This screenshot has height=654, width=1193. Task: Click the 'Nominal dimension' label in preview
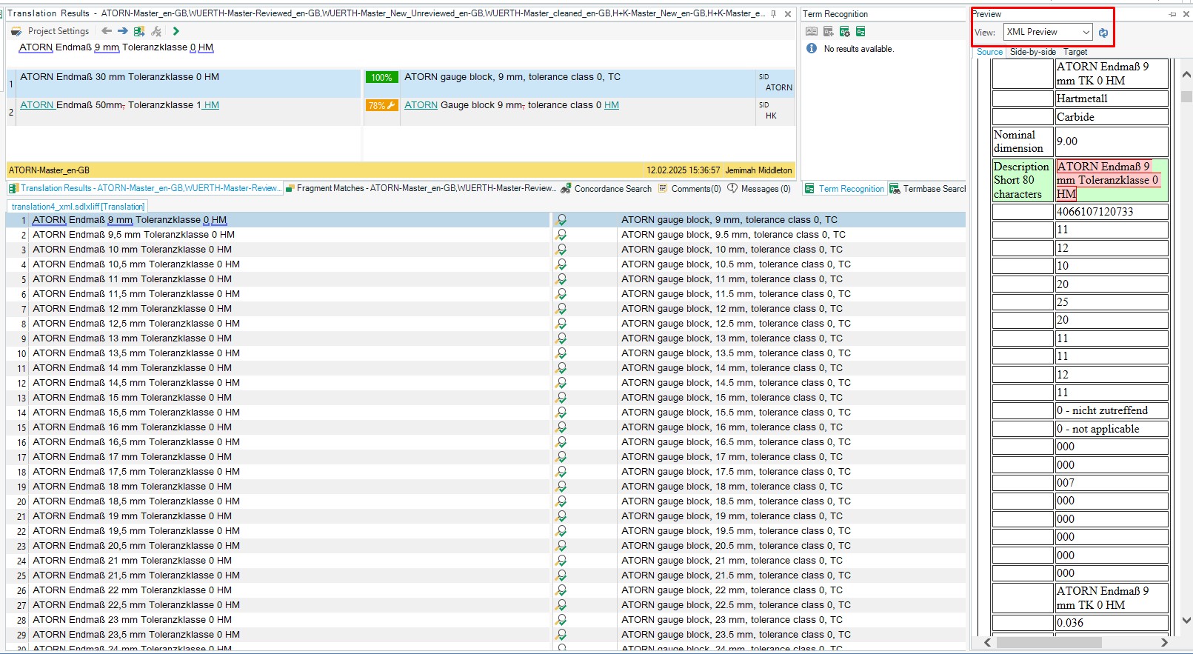point(1022,141)
